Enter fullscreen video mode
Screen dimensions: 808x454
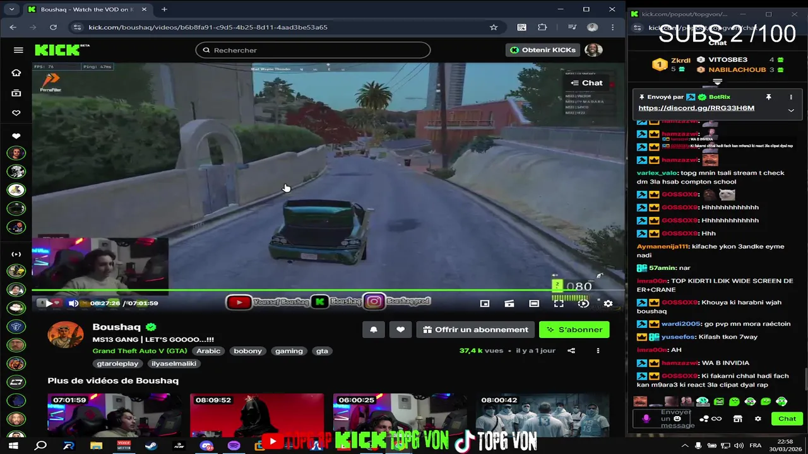[x=559, y=303]
